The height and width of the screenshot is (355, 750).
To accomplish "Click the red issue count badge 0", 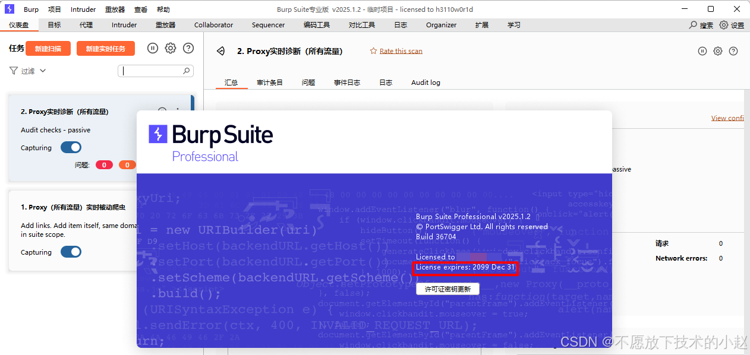I will point(104,165).
